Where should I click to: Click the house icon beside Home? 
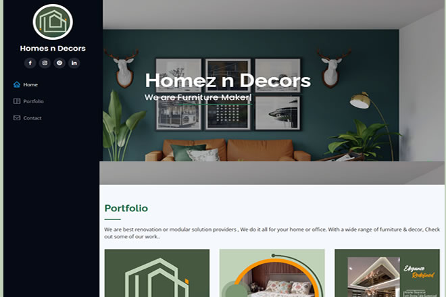[17, 84]
